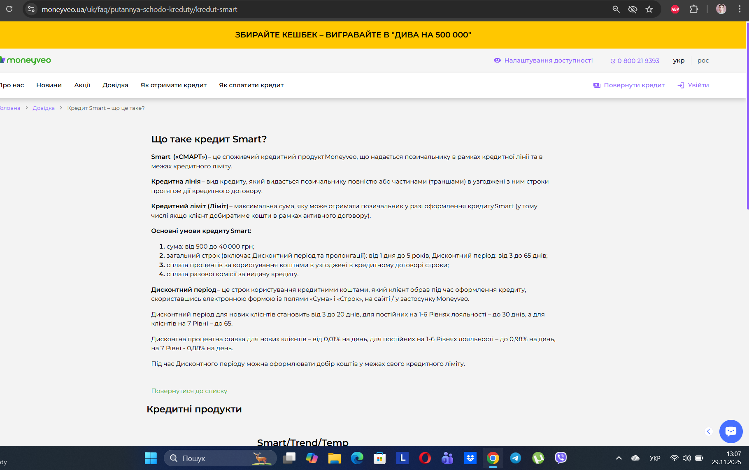Bookmark this page with the star icon
The height and width of the screenshot is (470, 749).
649,9
